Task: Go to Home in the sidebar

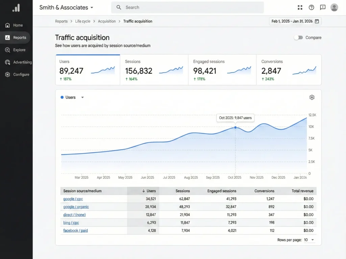Action: coord(18,25)
